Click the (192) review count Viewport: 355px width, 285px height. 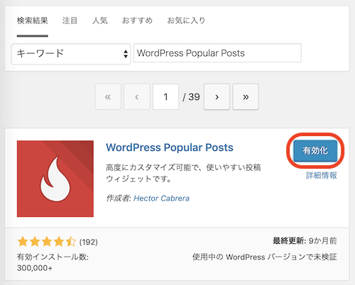89,242
